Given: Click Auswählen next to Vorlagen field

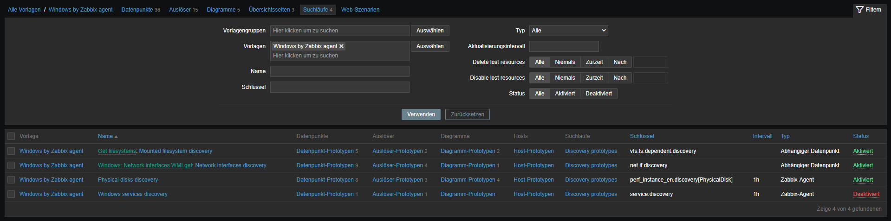Looking at the screenshot, I should (429, 46).
